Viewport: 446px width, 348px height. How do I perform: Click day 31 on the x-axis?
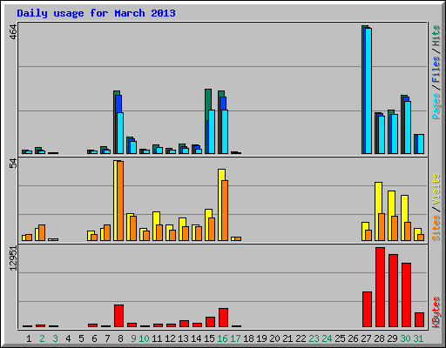(x=418, y=338)
